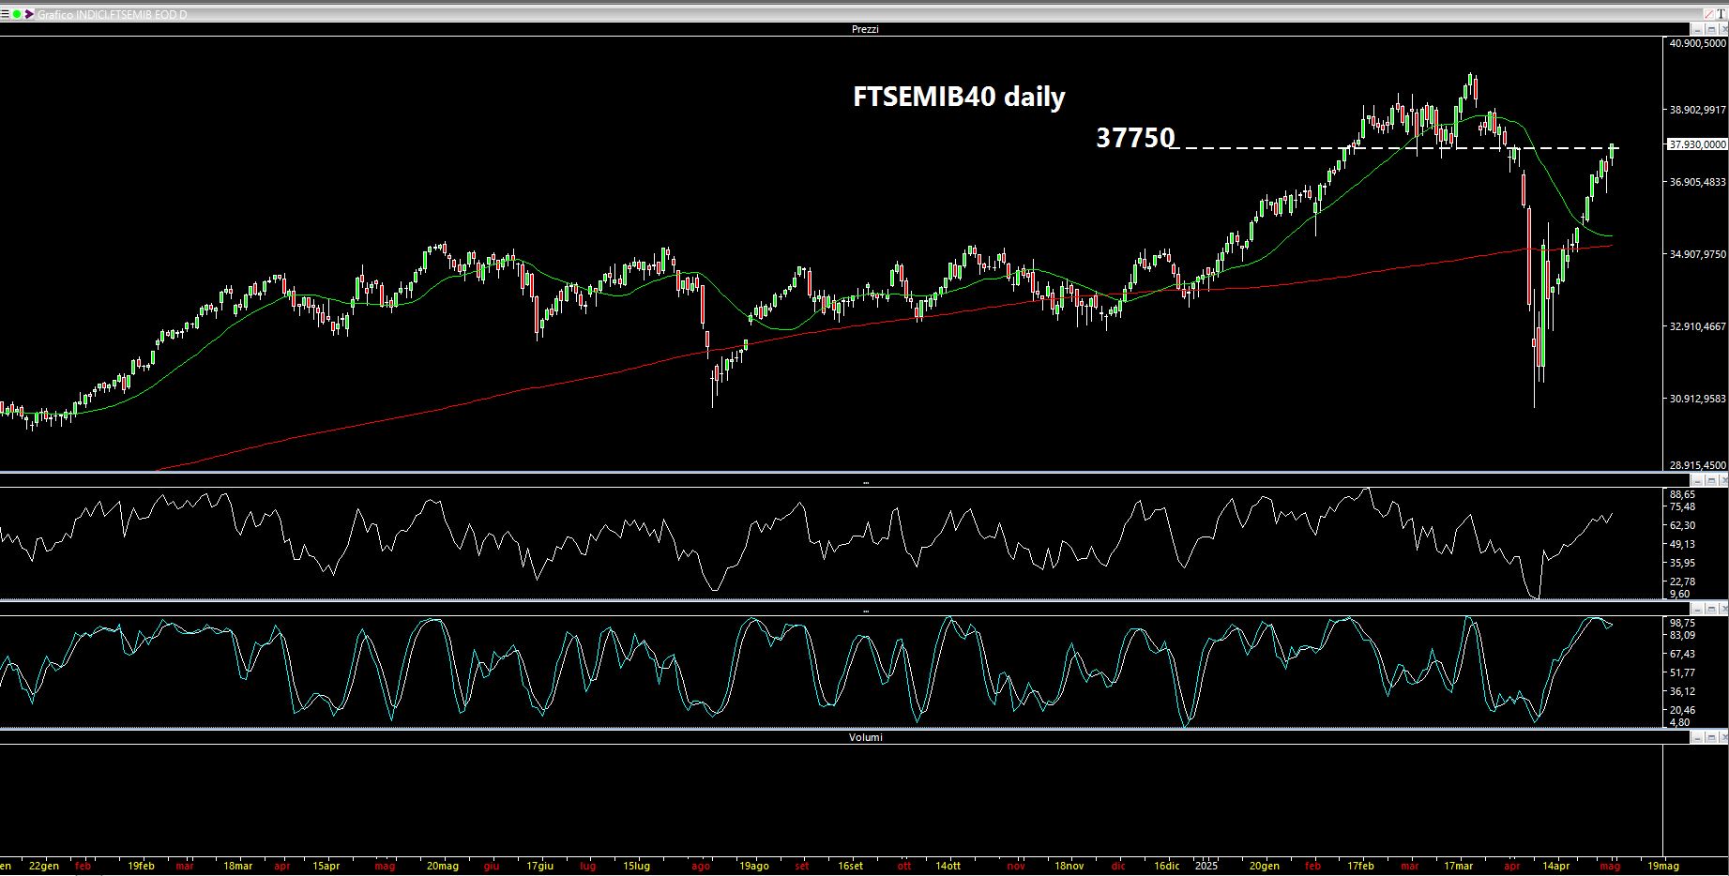The height and width of the screenshot is (876, 1729).
Task: Select the text annotation T tool
Action: click(1721, 14)
